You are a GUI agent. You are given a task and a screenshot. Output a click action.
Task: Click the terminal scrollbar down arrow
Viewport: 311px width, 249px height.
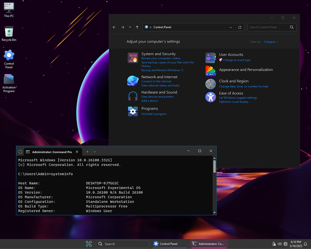214,213
